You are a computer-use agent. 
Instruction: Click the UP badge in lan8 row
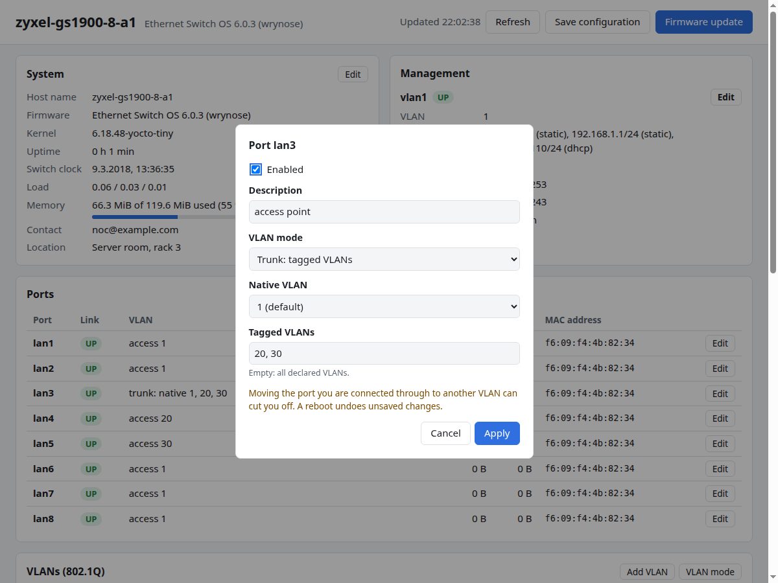click(91, 520)
